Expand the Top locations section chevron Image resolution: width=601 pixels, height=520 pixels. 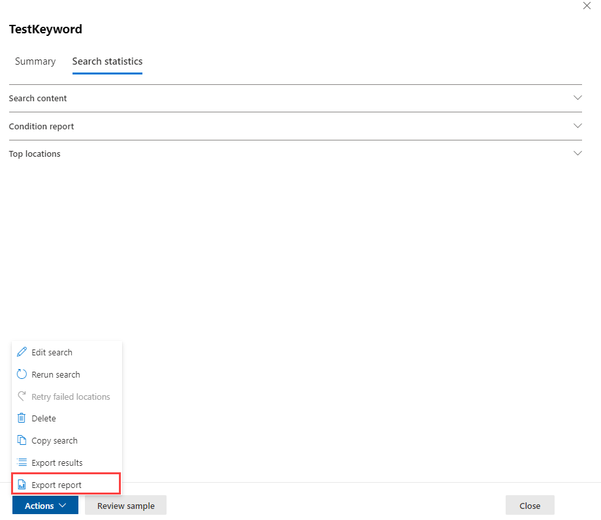(x=577, y=154)
